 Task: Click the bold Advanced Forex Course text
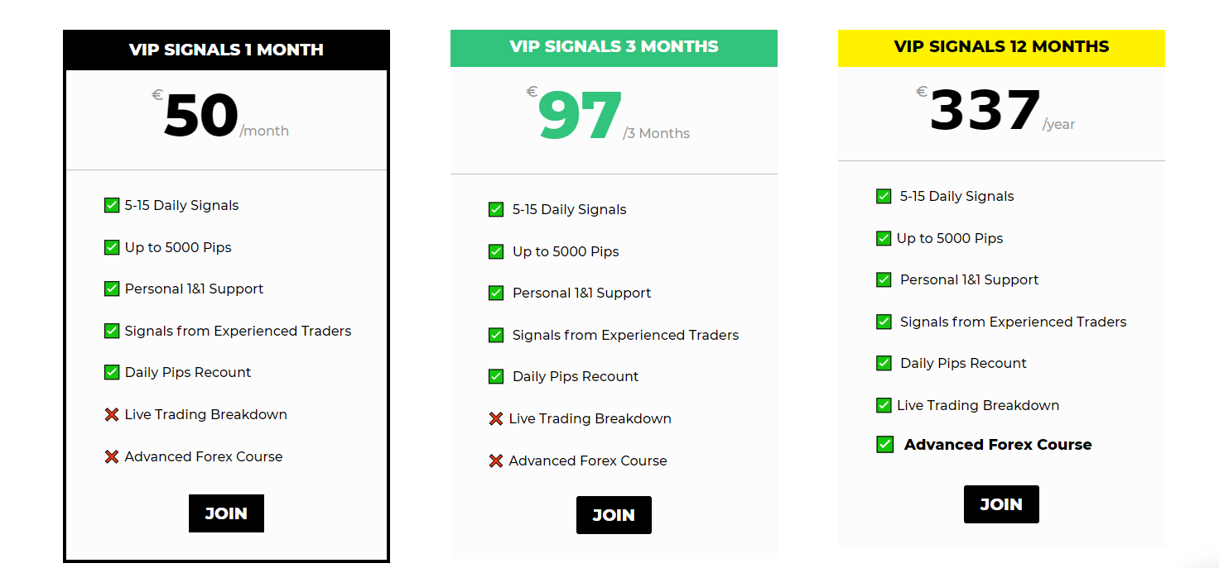pos(998,445)
